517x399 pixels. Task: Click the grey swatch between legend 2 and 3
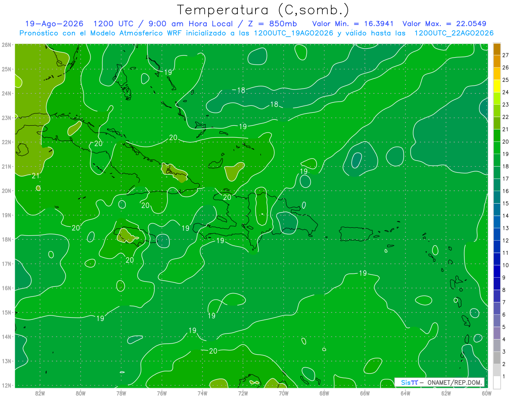pos(497,358)
